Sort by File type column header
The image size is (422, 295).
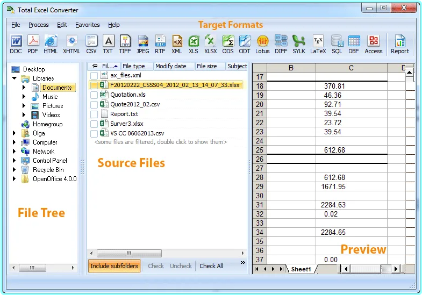(137, 66)
